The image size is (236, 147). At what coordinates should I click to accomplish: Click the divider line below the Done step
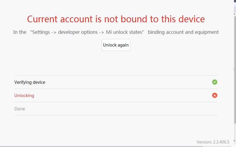[116, 115]
